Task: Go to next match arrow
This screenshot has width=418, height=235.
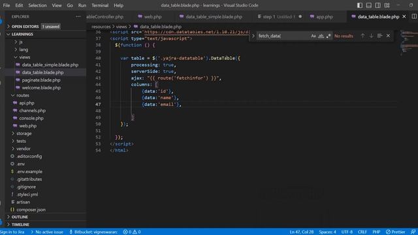Action: (x=371, y=36)
